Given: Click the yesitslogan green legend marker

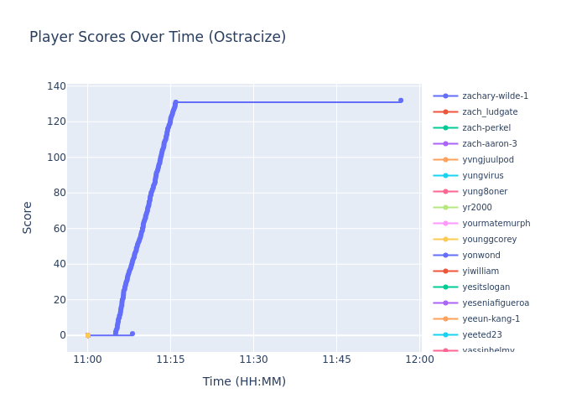Looking at the screenshot, I should 445,287.
